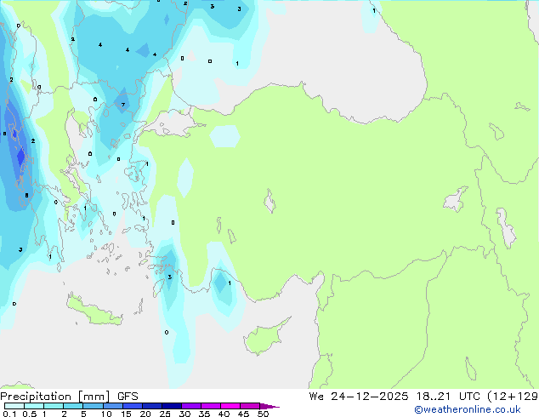Click the legend label '15'
The height and width of the screenshot is (417, 539).
pyautogui.click(x=126, y=414)
